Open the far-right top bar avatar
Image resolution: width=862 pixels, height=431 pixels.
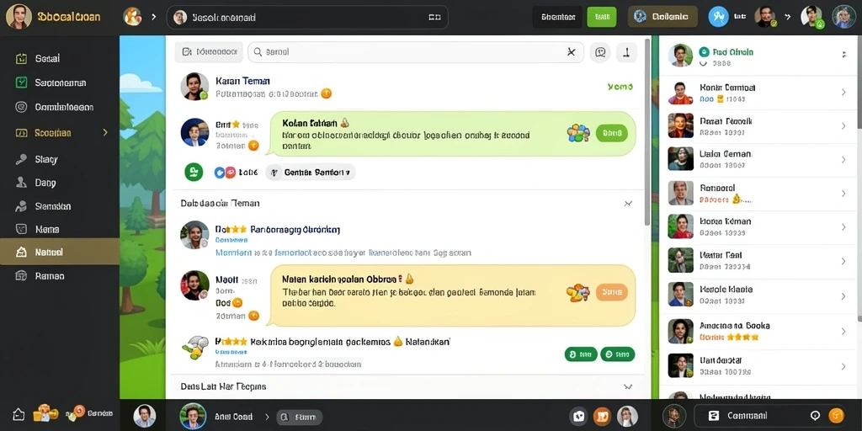point(843,17)
